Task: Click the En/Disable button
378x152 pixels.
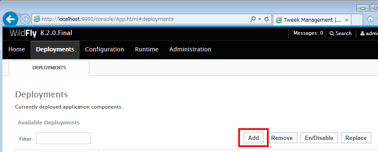Action: click(319, 138)
